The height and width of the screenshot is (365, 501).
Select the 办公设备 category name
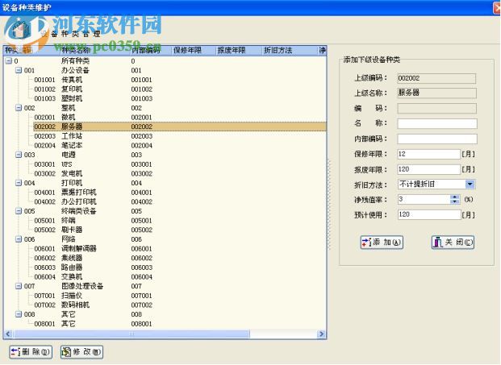point(75,70)
